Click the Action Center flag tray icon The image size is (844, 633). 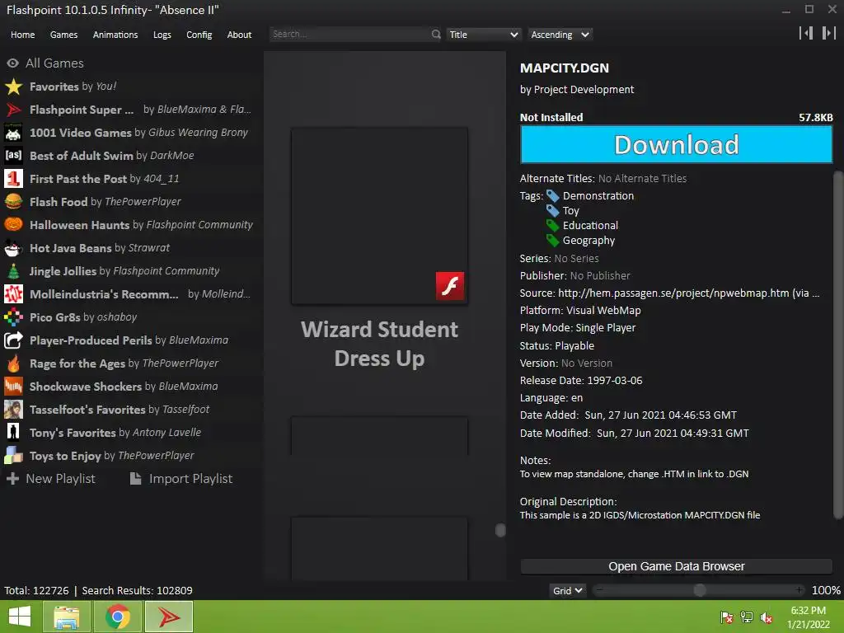coord(726,617)
